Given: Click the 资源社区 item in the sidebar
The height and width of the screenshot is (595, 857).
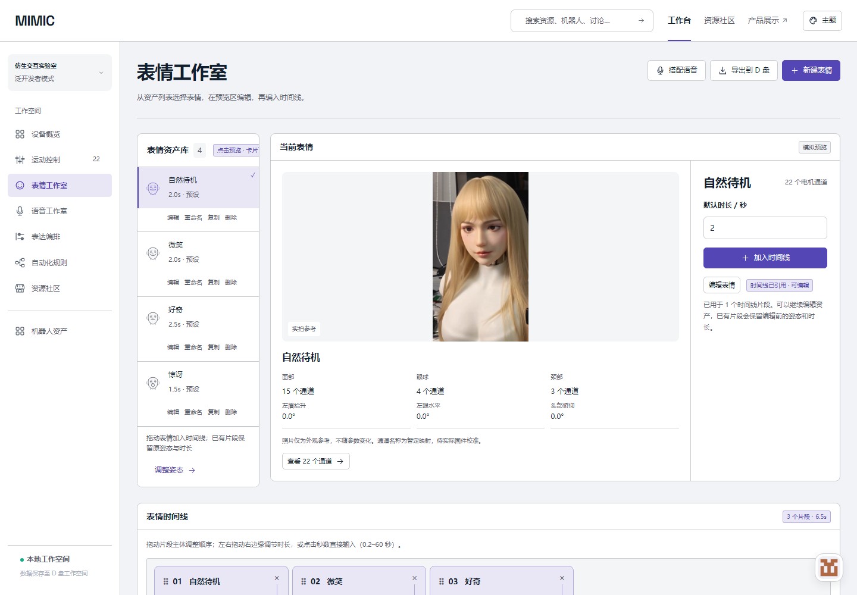Looking at the screenshot, I should click(60, 288).
